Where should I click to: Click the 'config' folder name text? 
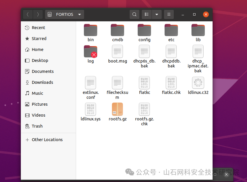pyautogui.click(x=144, y=40)
